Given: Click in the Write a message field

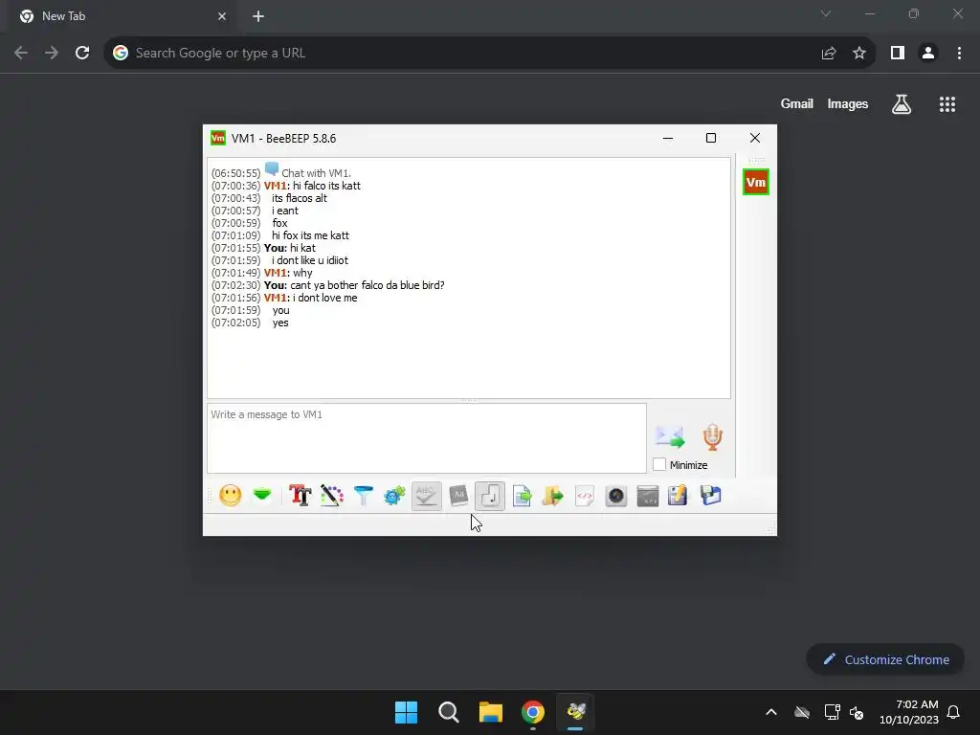Looking at the screenshot, I should pyautogui.click(x=426, y=438).
